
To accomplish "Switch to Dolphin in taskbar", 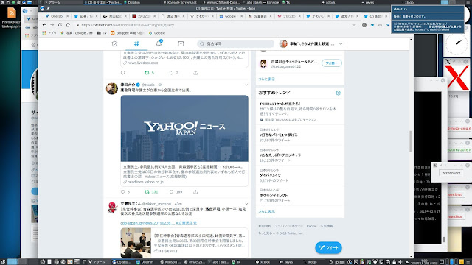I will 145,262.
